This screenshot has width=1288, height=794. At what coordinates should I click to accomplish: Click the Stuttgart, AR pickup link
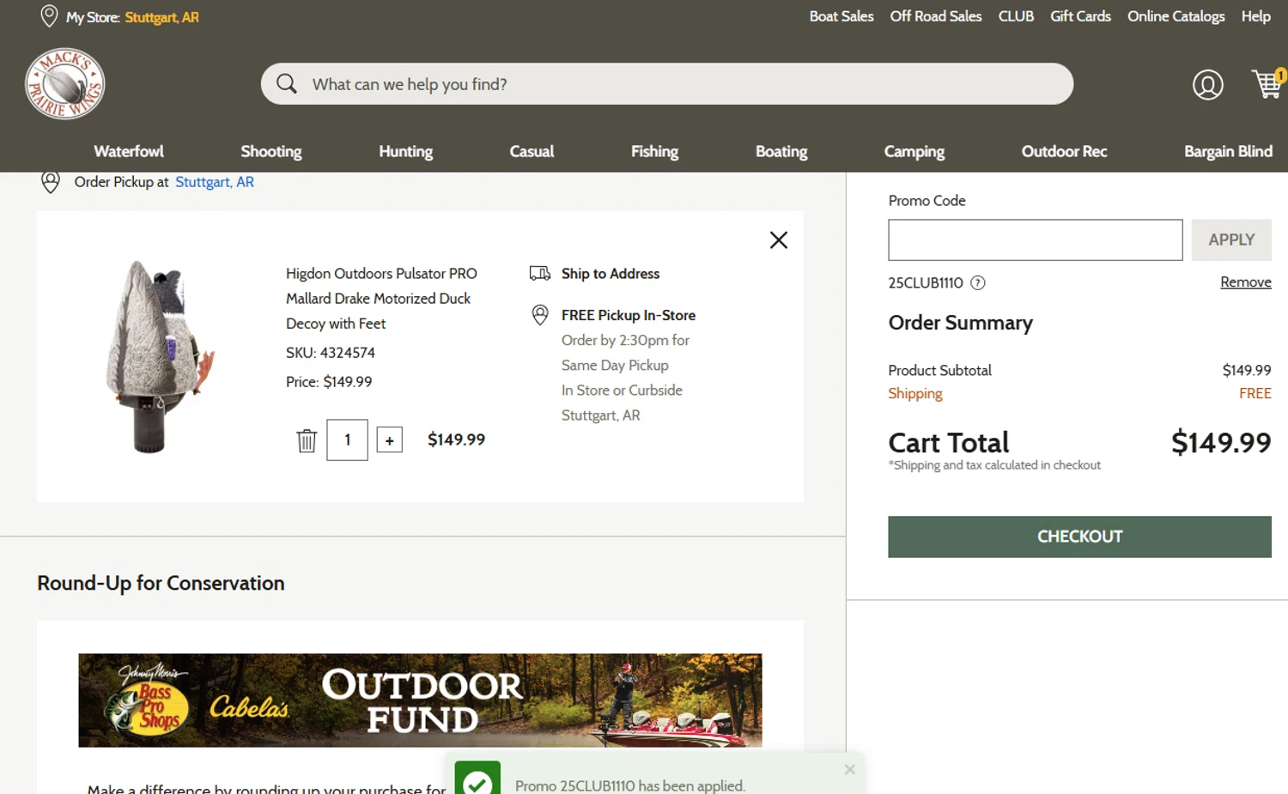click(x=215, y=182)
